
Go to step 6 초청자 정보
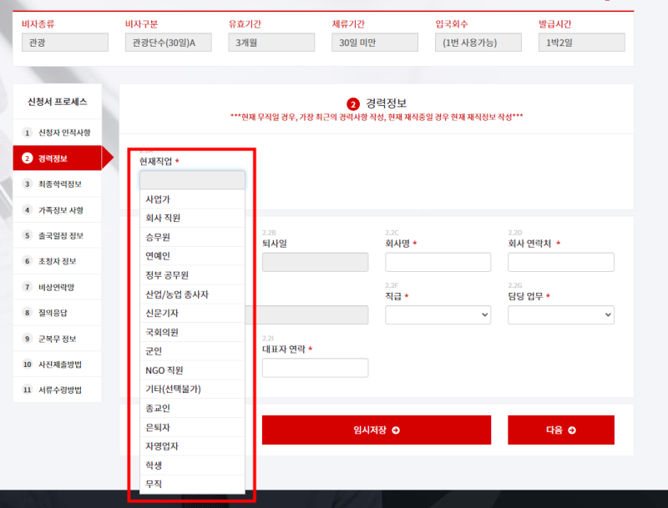[x=57, y=261]
